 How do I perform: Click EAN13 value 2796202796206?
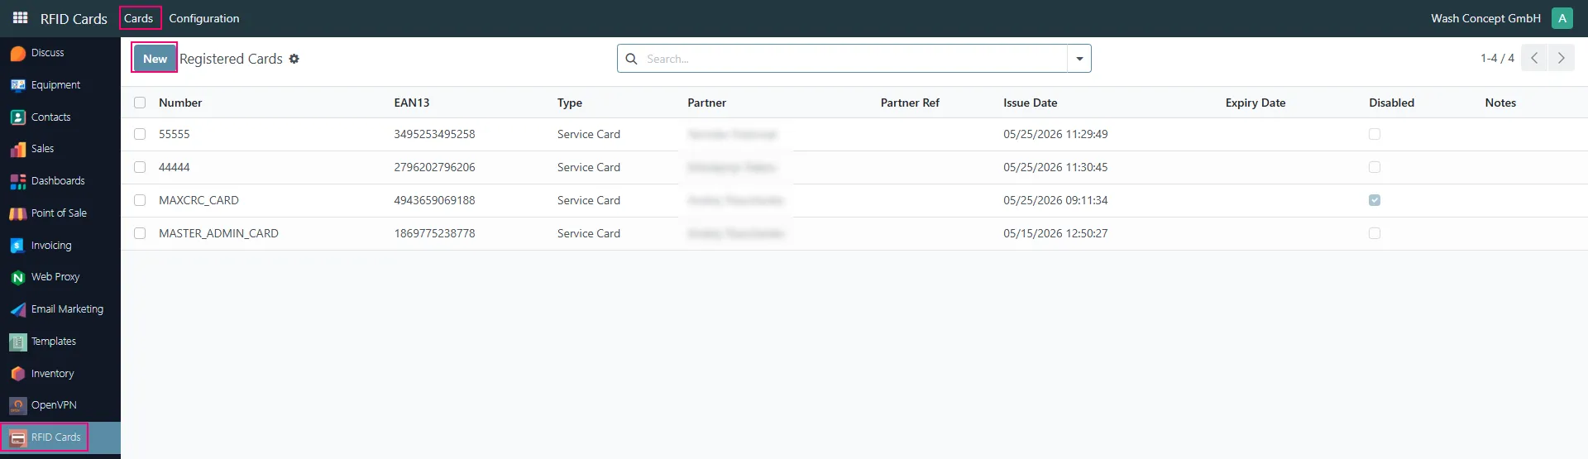434,167
